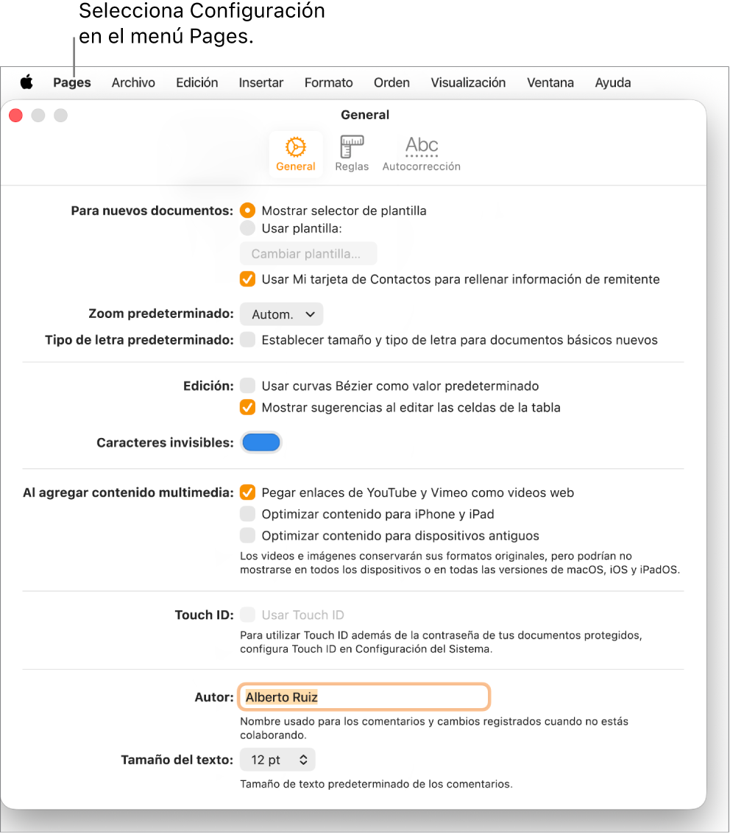Select the General preferences pane icon
The image size is (730, 834).
[295, 153]
